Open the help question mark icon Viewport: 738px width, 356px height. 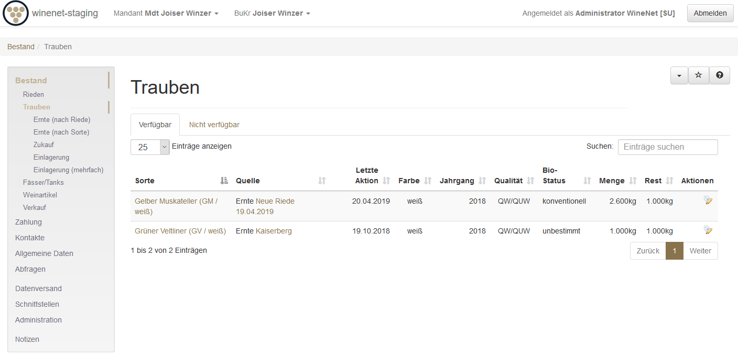[719, 75]
